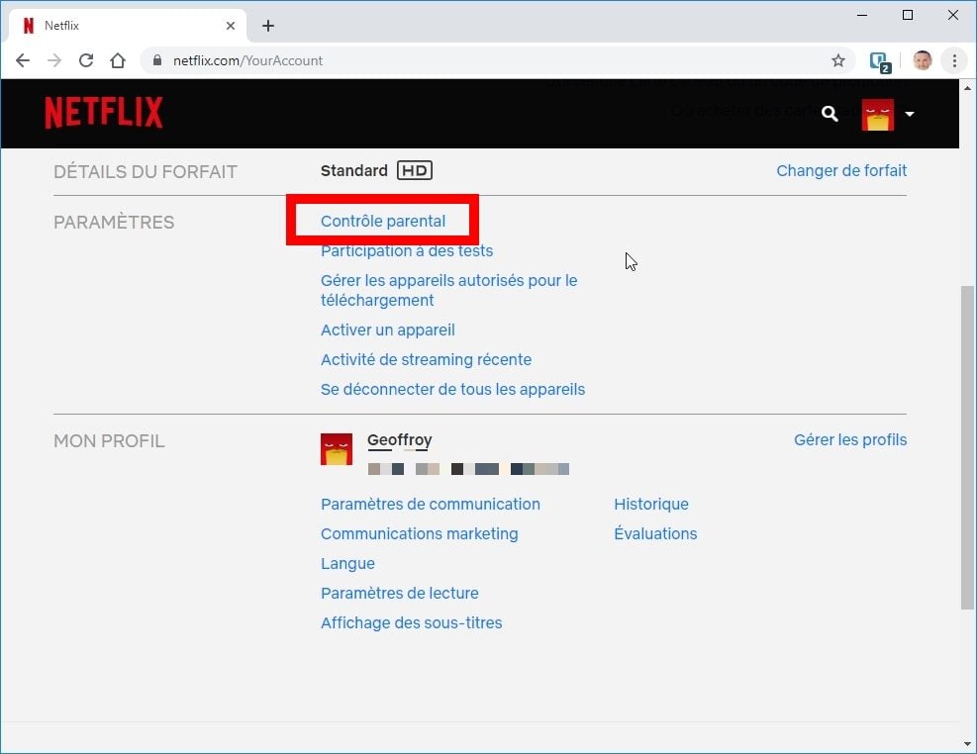Open the Contrôle parental link
Viewport: 977px width, 754px height.
382,221
